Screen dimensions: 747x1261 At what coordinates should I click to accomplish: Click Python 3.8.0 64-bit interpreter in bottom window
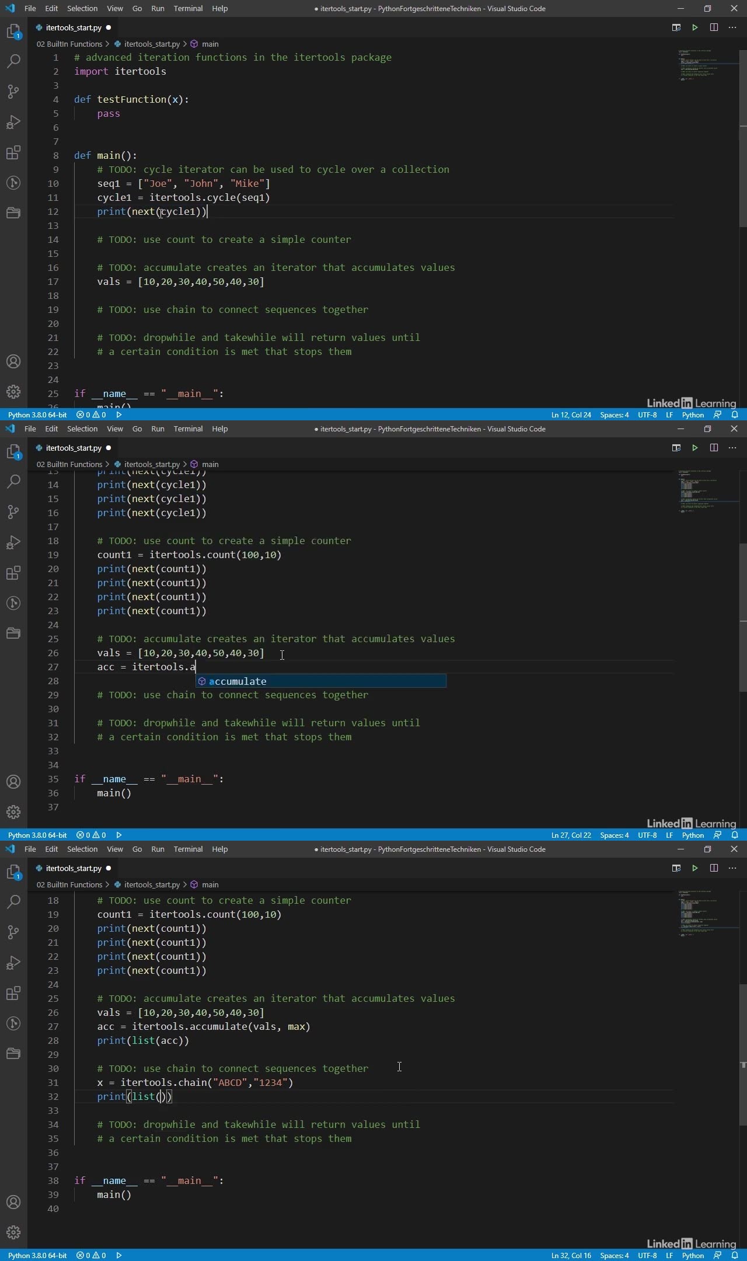[37, 1255]
